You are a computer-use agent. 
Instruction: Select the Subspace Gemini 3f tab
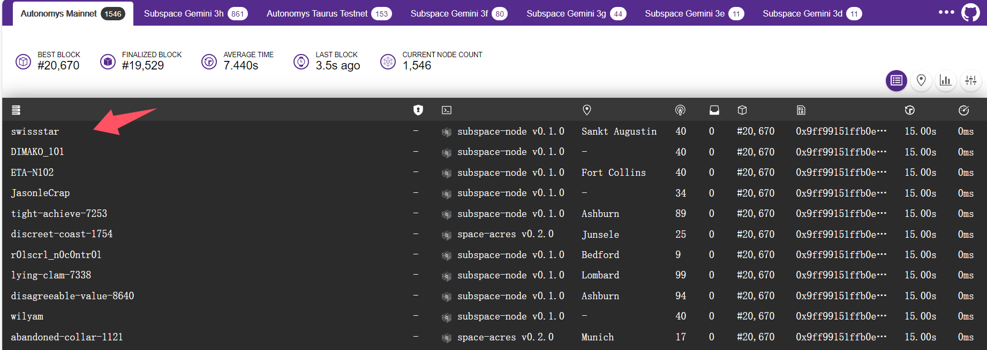(x=458, y=13)
